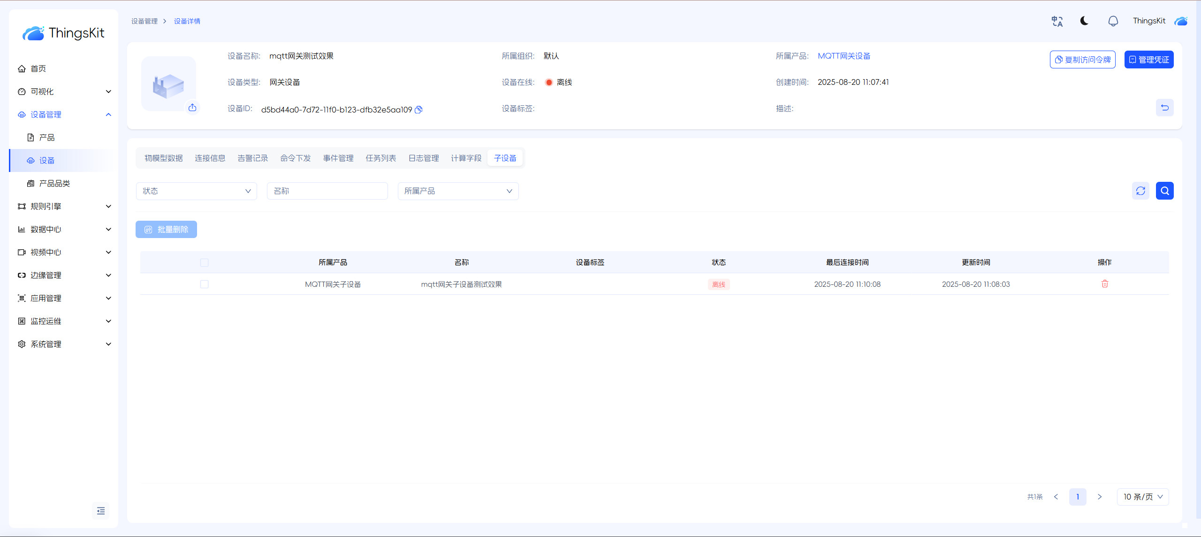The image size is (1201, 537).
Task: Click the blue search icon button
Action: pyautogui.click(x=1164, y=191)
